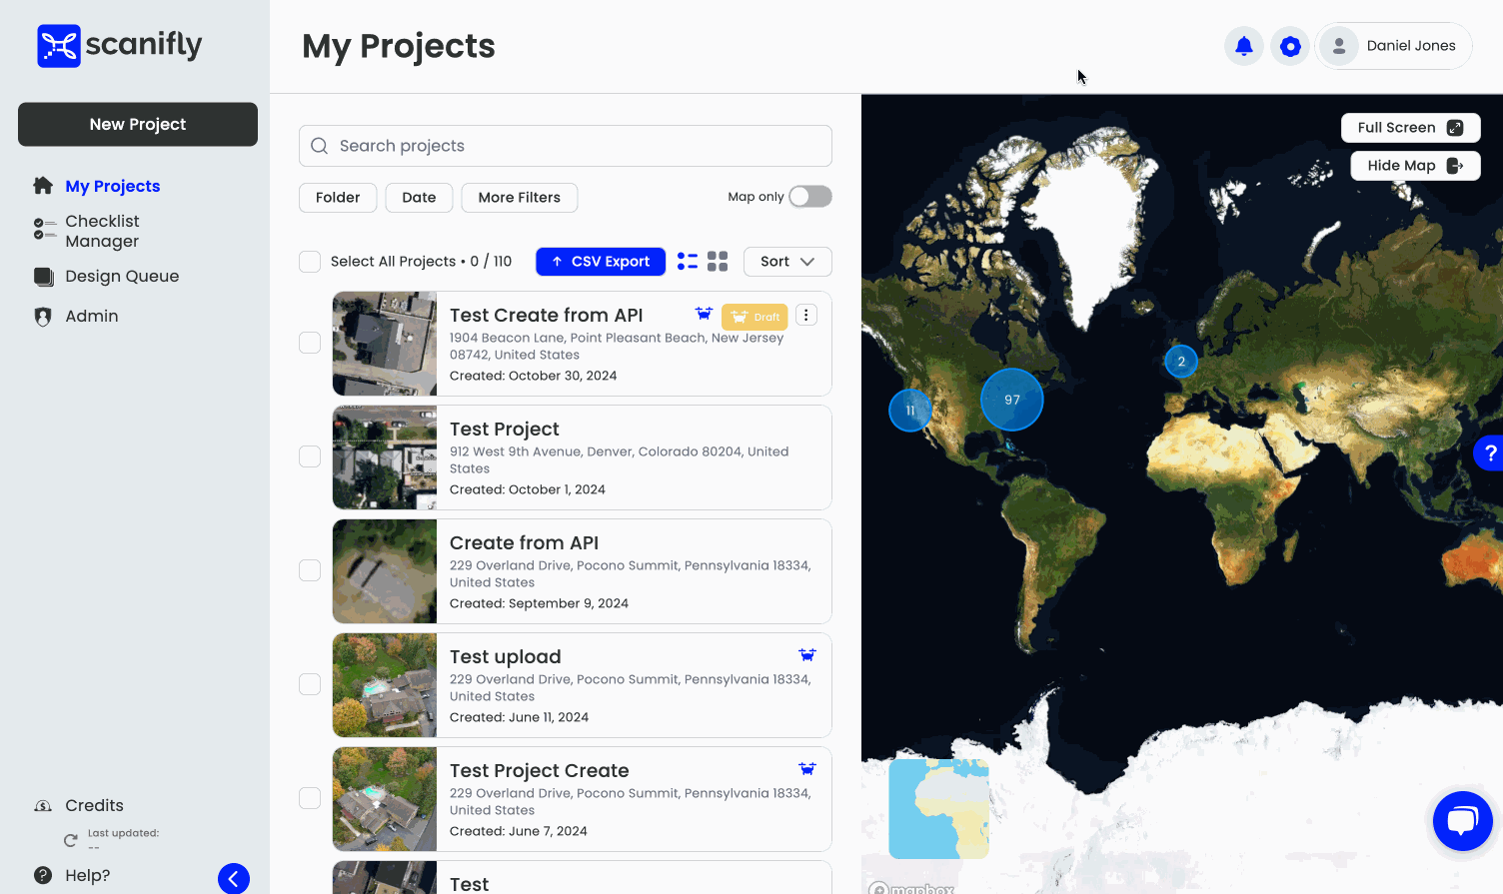The height and width of the screenshot is (894, 1503).
Task: Export projects with CSV Export
Action: (x=601, y=262)
